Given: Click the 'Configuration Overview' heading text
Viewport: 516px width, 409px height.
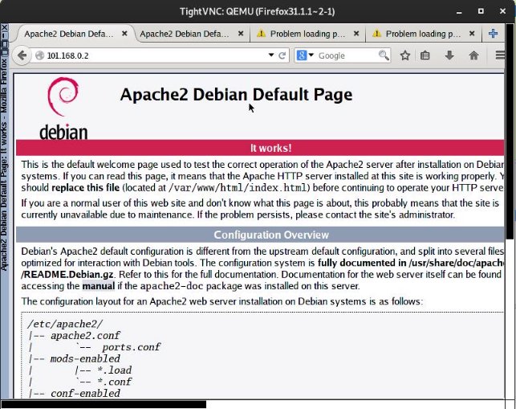Looking at the screenshot, I should pyautogui.click(x=271, y=235).
